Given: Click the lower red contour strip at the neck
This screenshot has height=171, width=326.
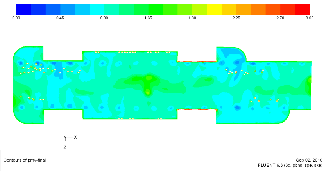Looking at the screenshot, I should coord(197,110).
